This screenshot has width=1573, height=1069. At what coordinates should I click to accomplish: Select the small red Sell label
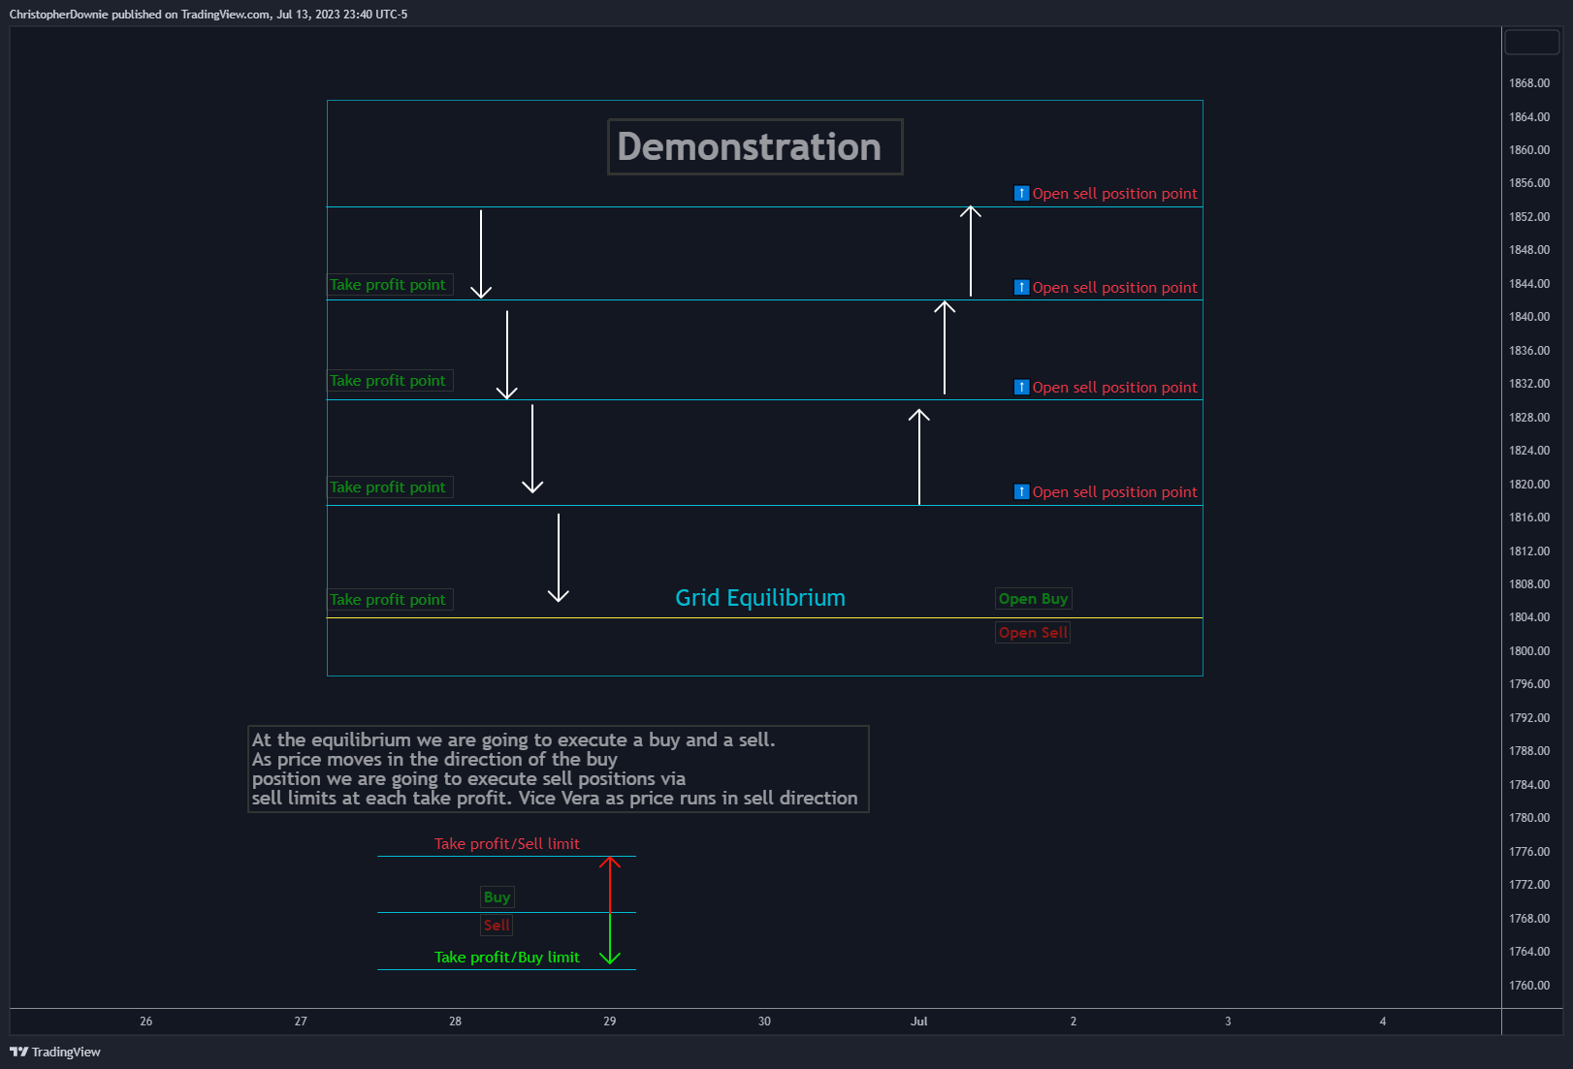(x=497, y=926)
